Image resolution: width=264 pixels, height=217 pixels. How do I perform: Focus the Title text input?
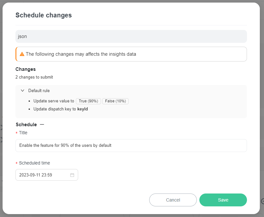click(x=131, y=146)
